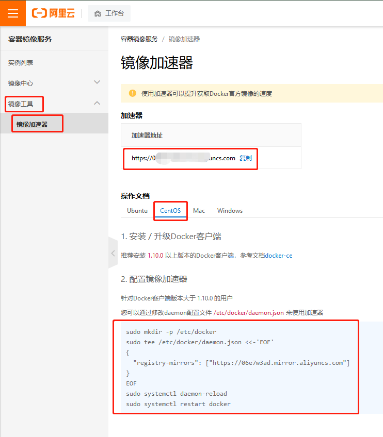Click the 镜像加速器 breadcrumb item
The height and width of the screenshot is (437, 383).
pos(184,39)
